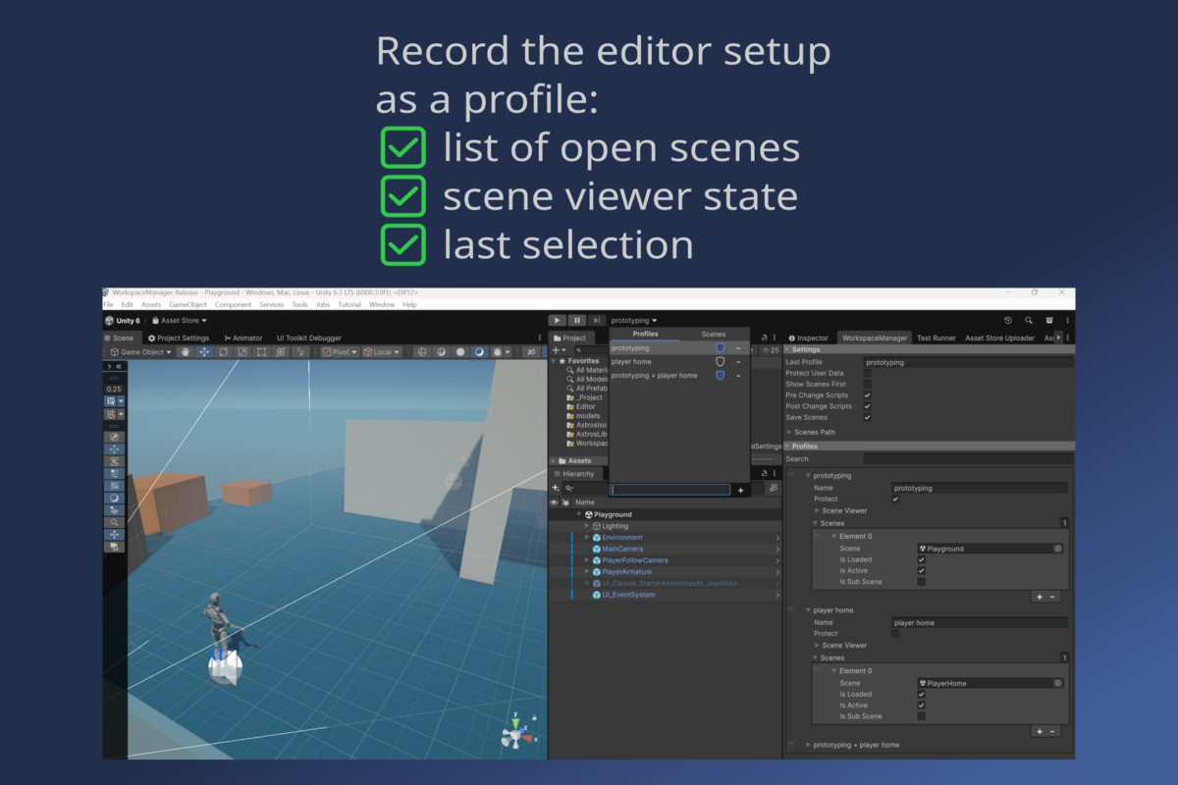Click object picker next to the PlayerHome scene field
This screenshot has width=1178, height=785.
tap(1058, 683)
